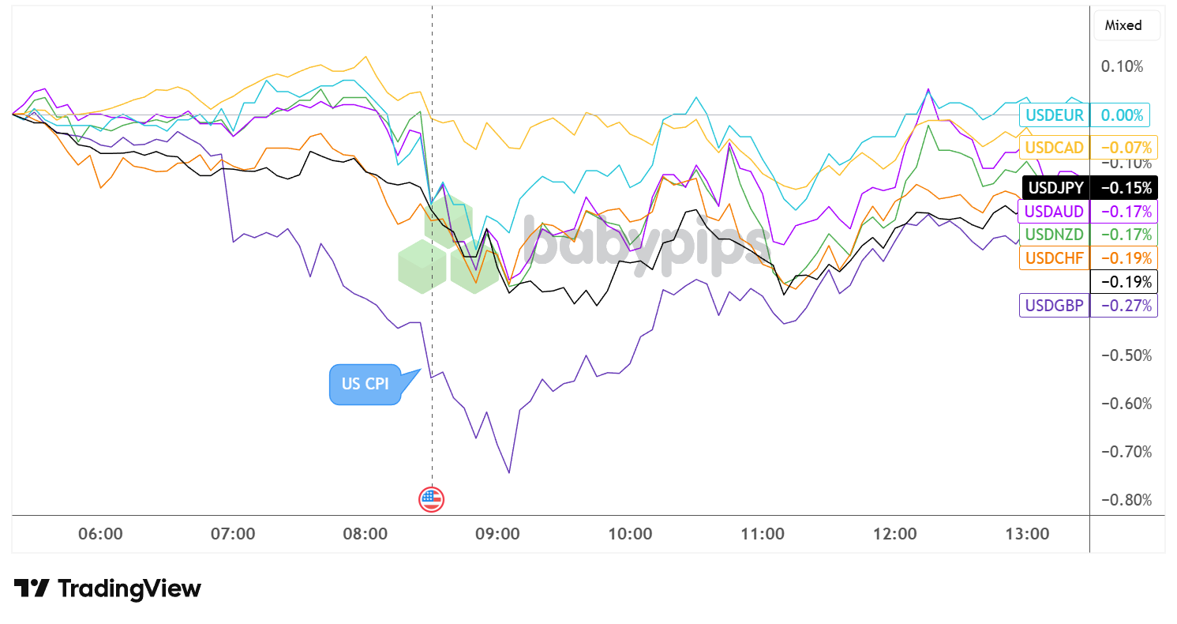Select the USDNZD green series label

tap(1054, 235)
